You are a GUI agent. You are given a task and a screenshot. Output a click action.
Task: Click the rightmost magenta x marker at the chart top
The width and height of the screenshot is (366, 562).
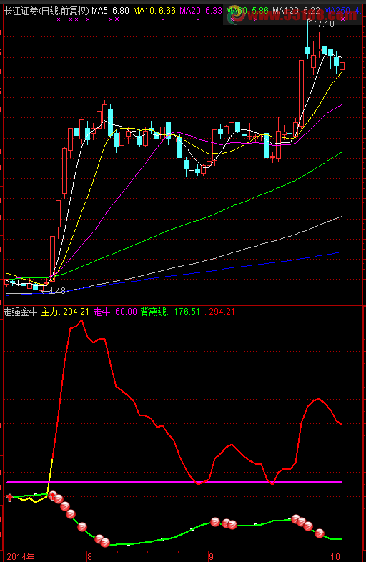(343, 19)
